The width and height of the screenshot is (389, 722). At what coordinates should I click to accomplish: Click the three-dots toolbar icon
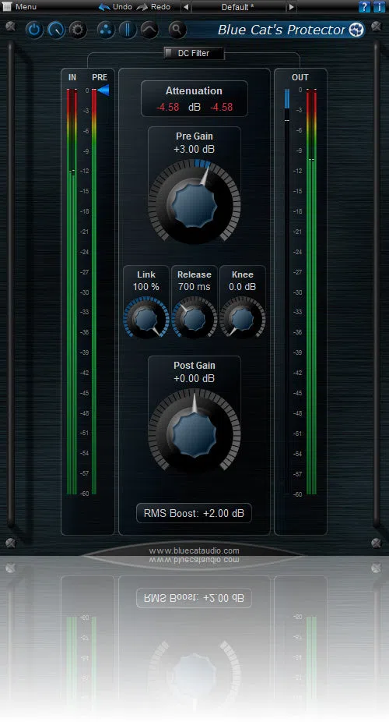click(x=106, y=30)
